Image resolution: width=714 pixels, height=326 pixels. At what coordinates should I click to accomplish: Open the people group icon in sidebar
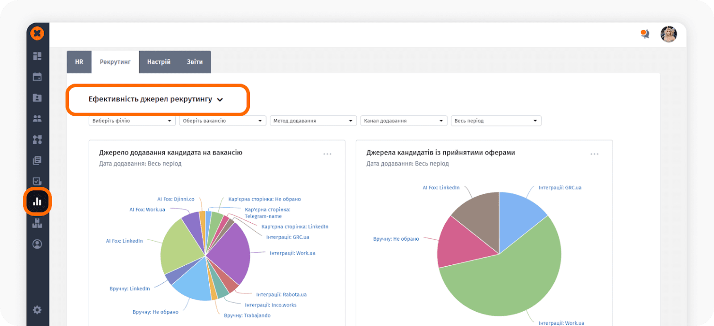coord(37,118)
